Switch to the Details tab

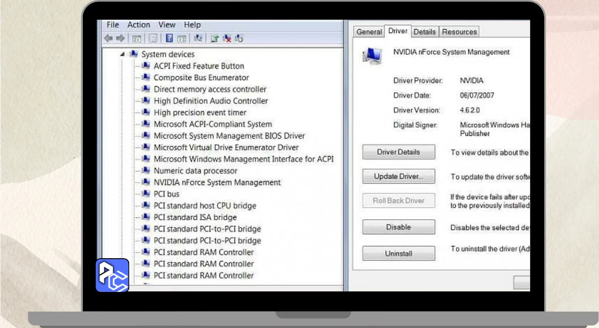[x=424, y=32]
